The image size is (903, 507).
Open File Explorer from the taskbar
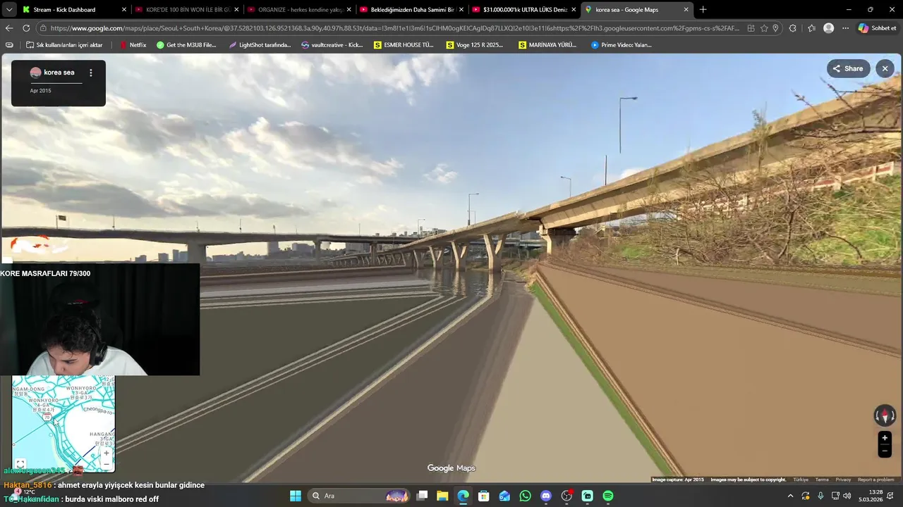442,496
